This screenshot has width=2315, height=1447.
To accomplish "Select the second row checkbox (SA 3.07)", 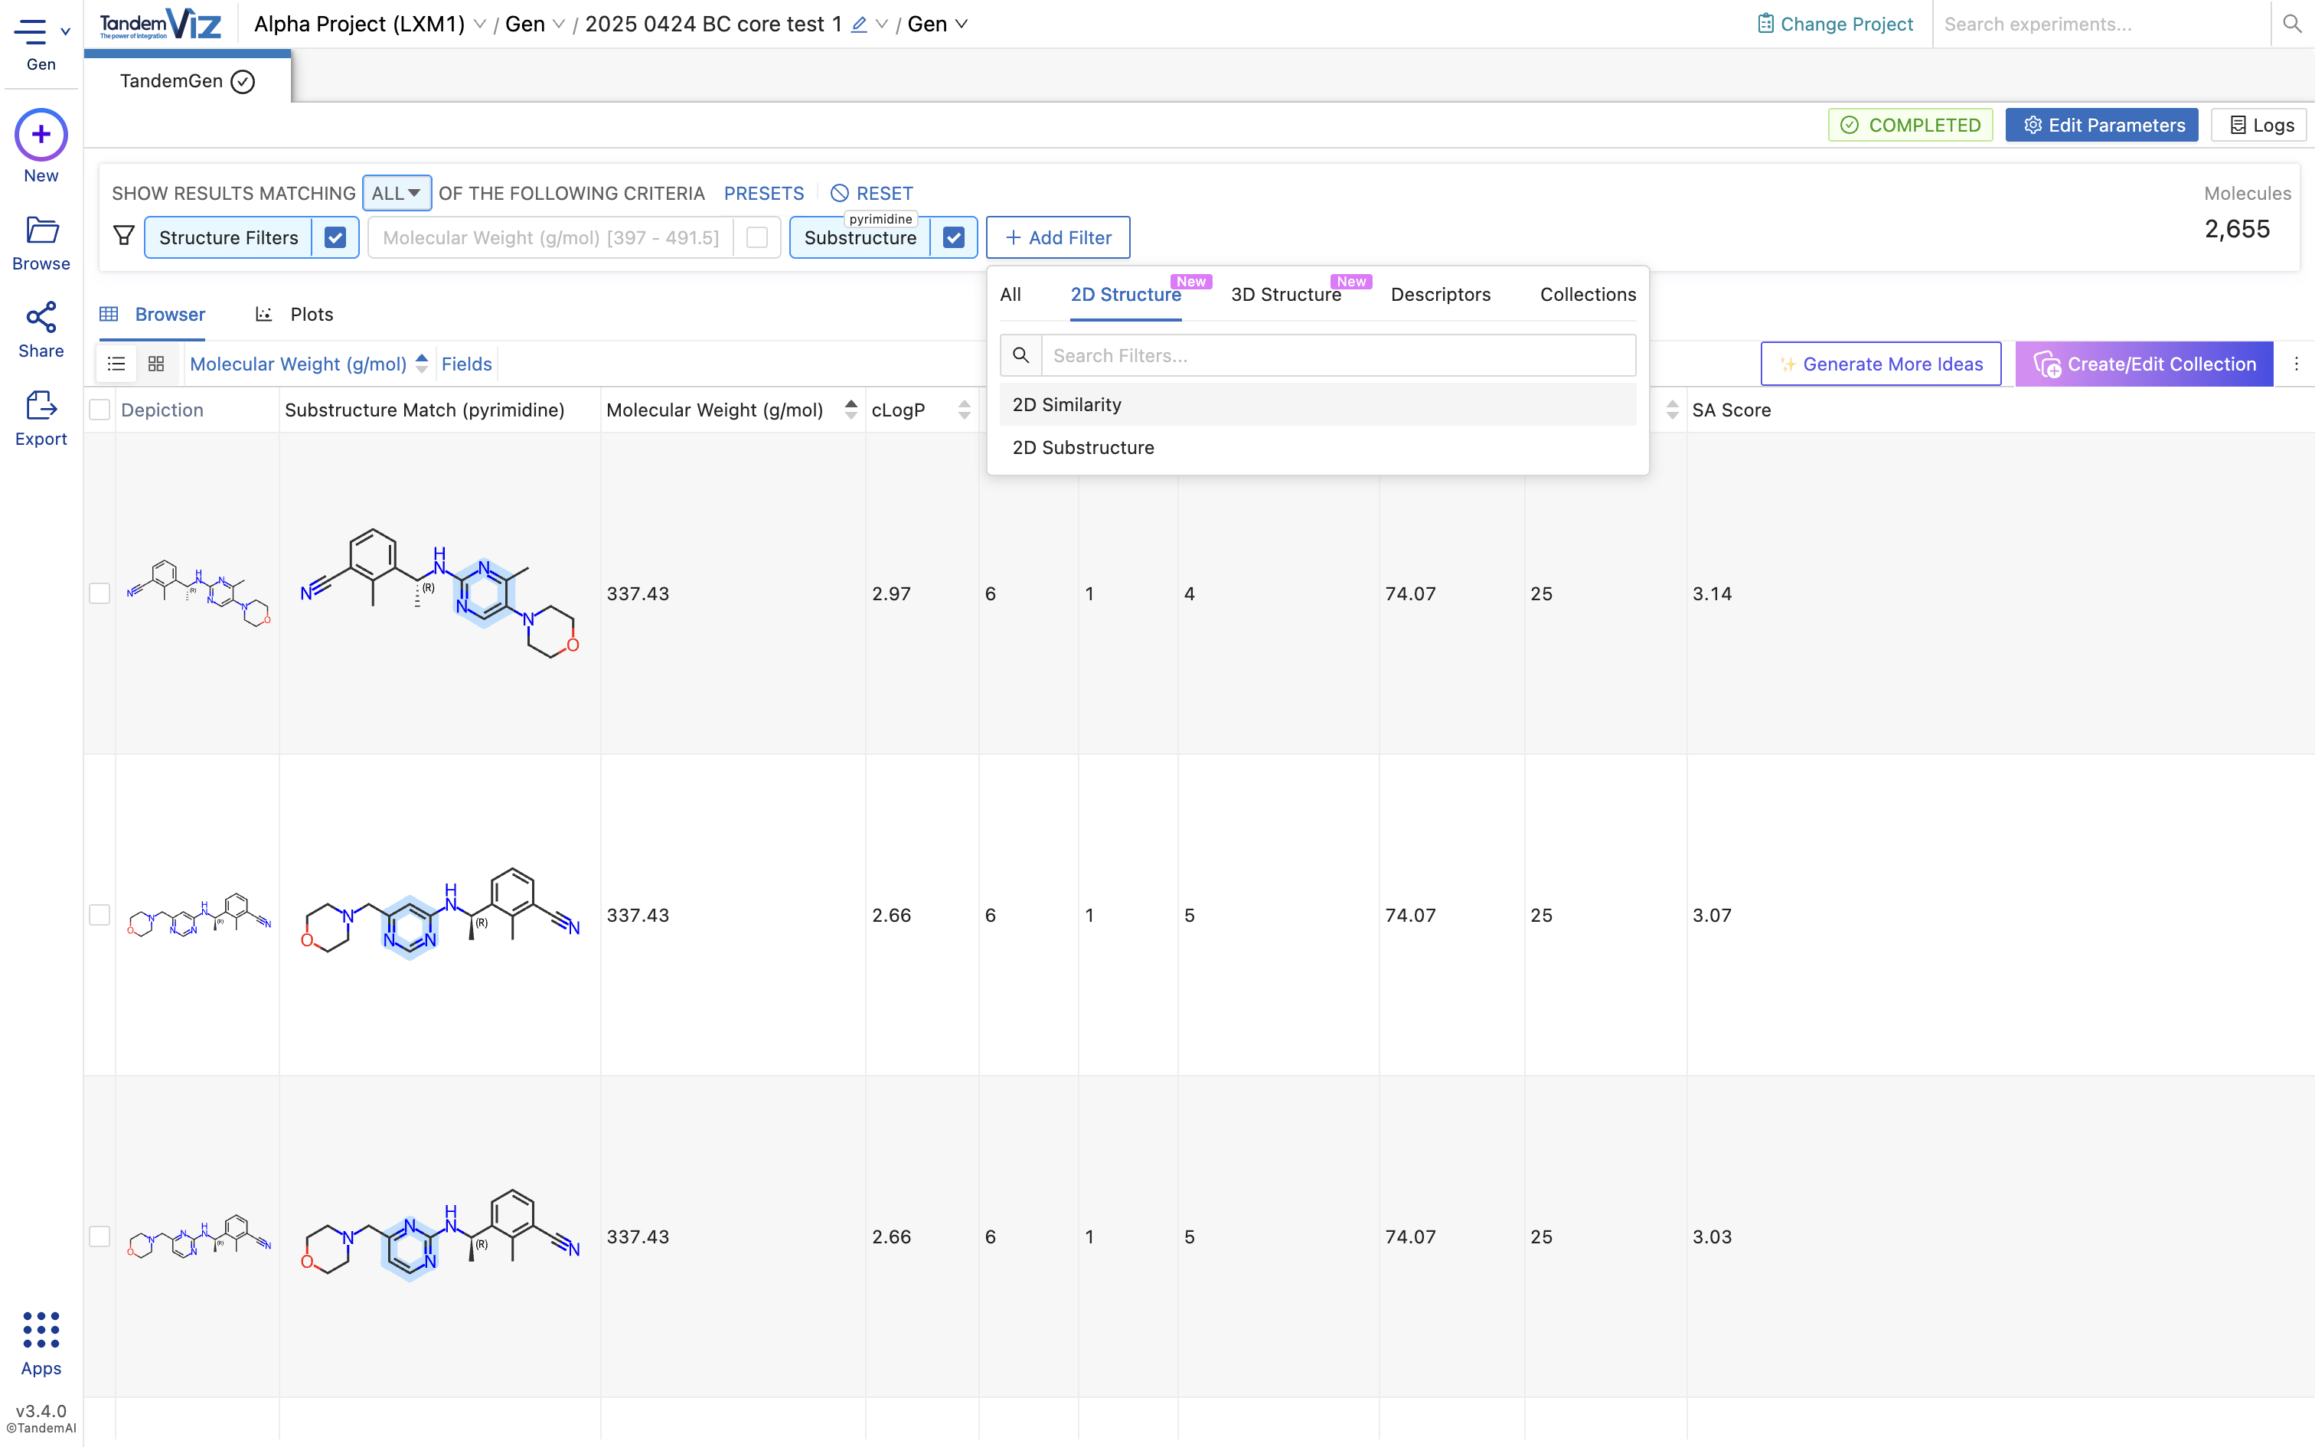I will 100,915.
